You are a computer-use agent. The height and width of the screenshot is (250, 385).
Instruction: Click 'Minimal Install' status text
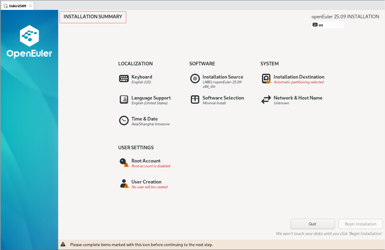[214, 103]
